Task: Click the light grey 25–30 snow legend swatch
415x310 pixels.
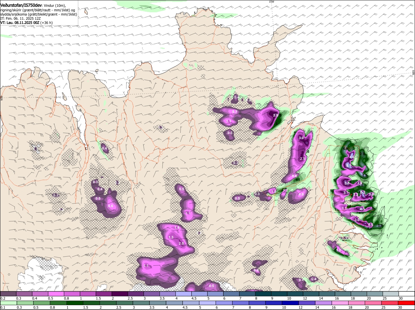Action: pos(391,294)
